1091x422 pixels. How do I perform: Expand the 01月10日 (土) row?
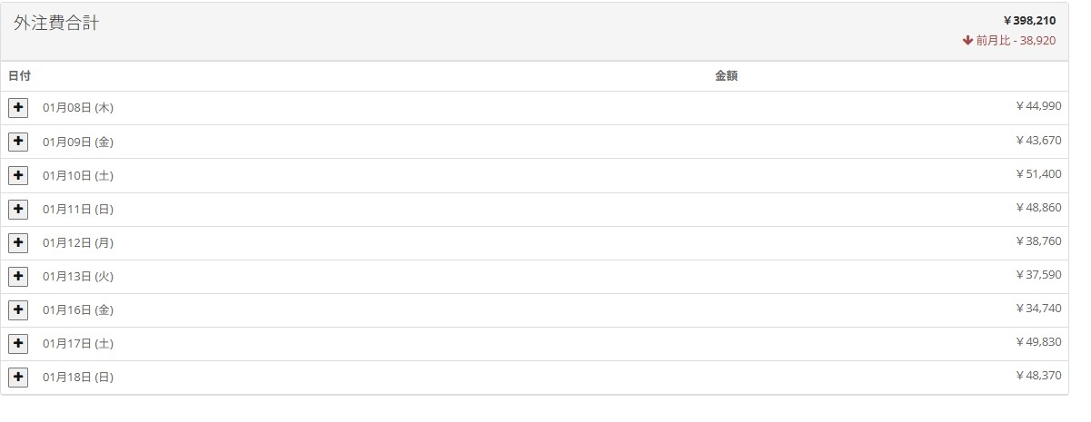tap(18, 175)
